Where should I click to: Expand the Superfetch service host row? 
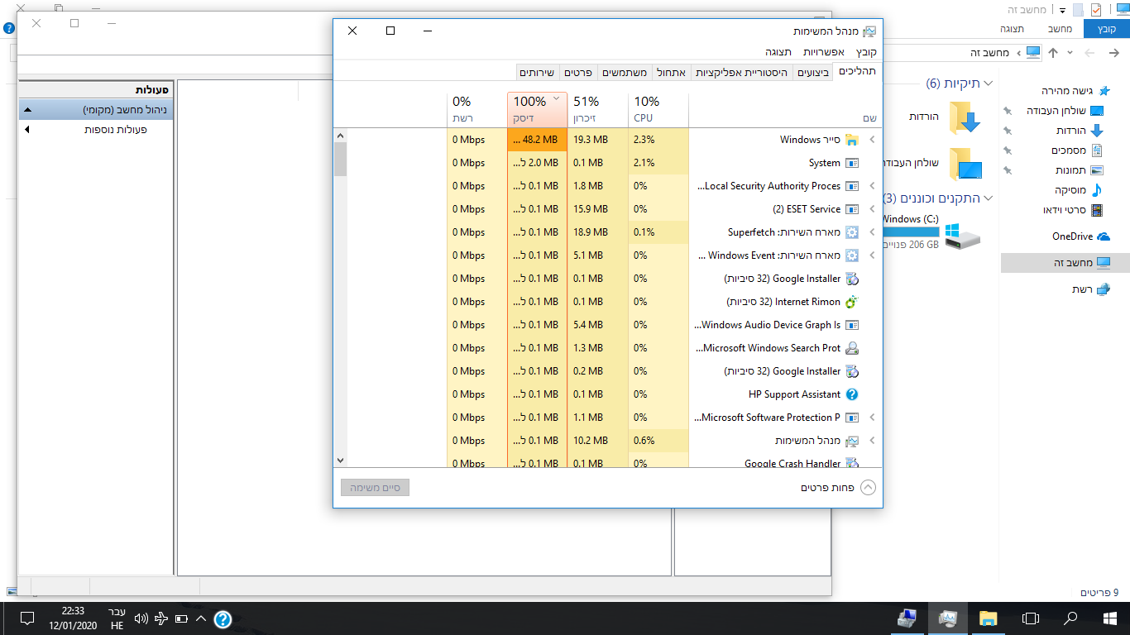pyautogui.click(x=871, y=232)
